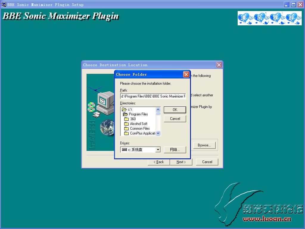Viewport: 305px width, 229px height.
Task: Click Cancel in the setup wizard
Action: point(207,162)
